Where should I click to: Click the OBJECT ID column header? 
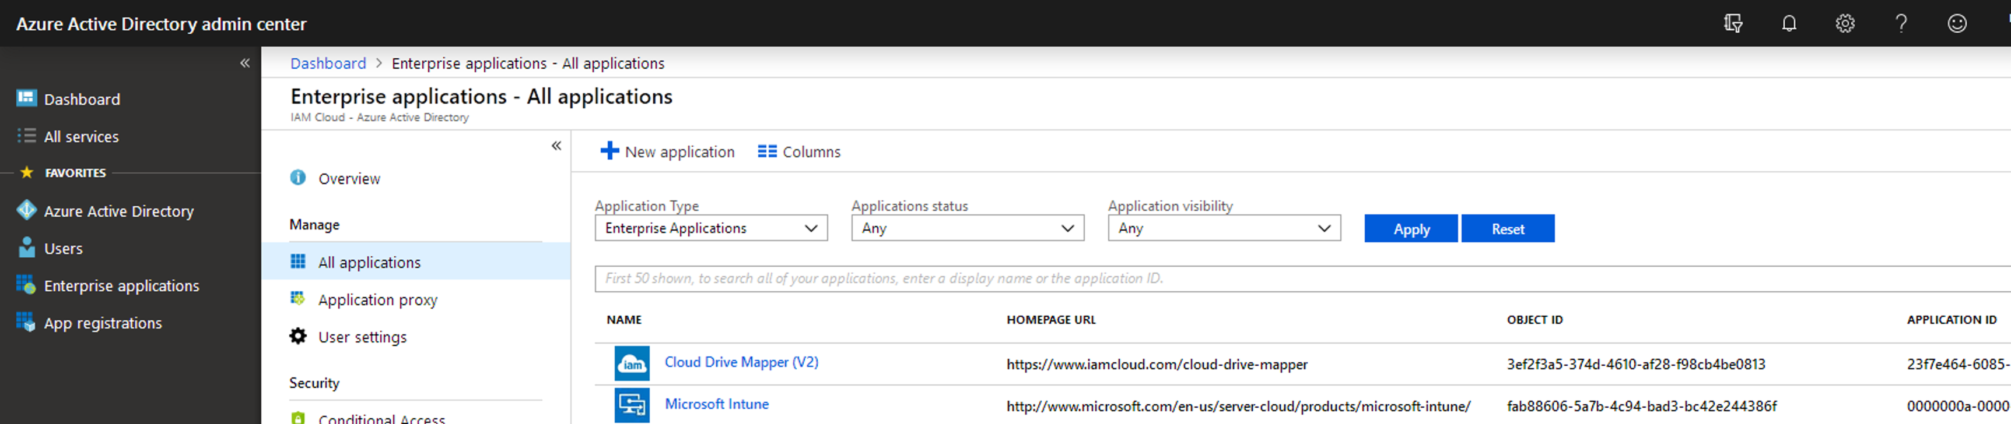coord(1535,320)
